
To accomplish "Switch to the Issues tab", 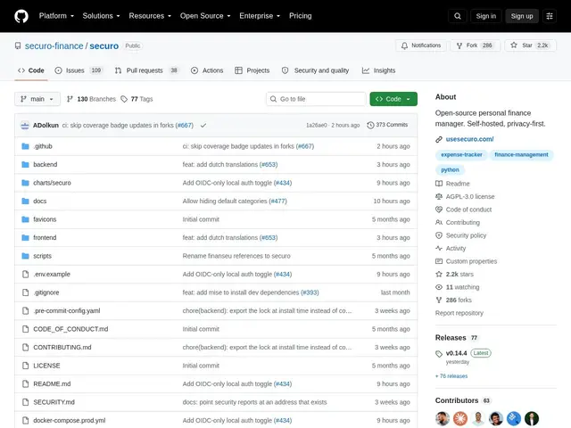I will (79, 70).
